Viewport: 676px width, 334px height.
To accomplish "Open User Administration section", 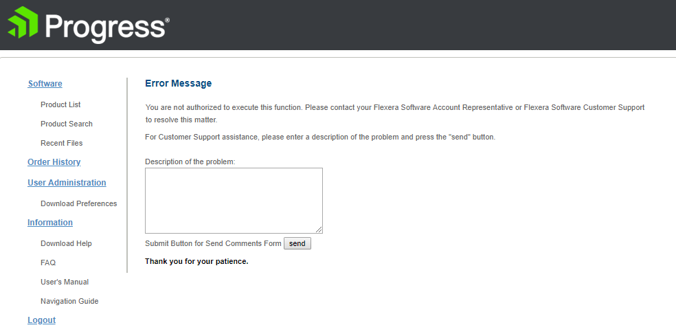I will (67, 183).
